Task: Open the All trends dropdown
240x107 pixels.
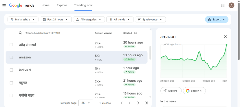Action: point(120,20)
